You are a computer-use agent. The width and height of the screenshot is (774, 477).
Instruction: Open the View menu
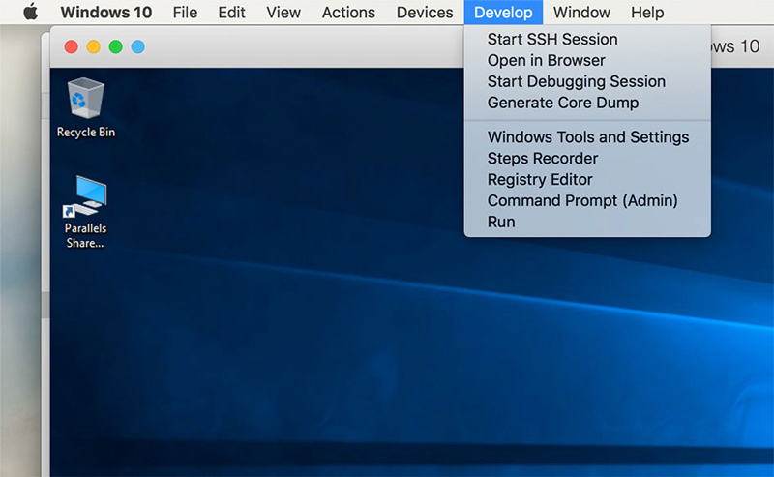click(283, 12)
